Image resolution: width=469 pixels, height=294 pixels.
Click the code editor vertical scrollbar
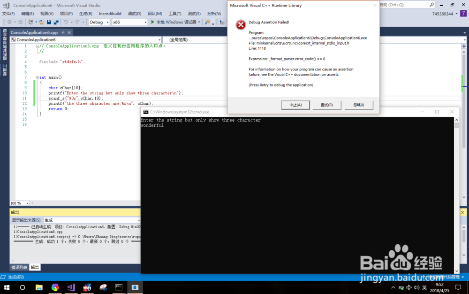click(464, 124)
